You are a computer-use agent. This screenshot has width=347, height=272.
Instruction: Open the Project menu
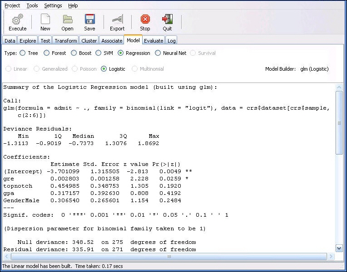pos(12,5)
